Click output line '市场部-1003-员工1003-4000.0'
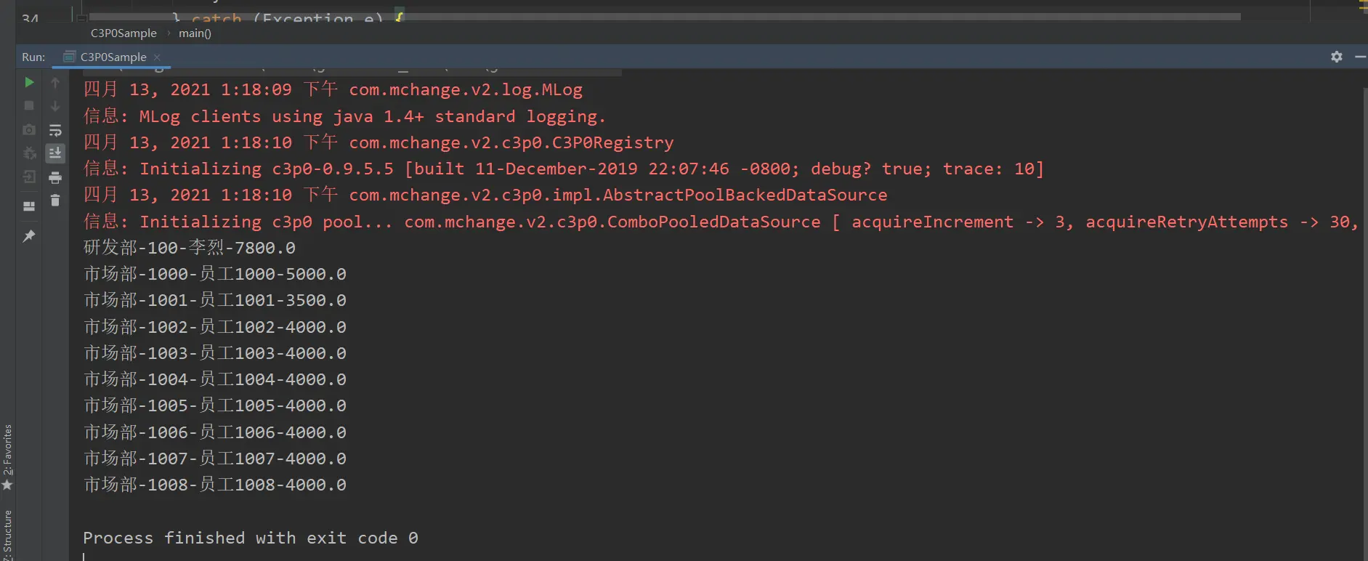The height and width of the screenshot is (561, 1368). [215, 353]
